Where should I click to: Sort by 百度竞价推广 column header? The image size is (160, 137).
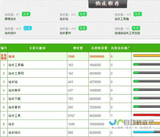click(x=121, y=48)
